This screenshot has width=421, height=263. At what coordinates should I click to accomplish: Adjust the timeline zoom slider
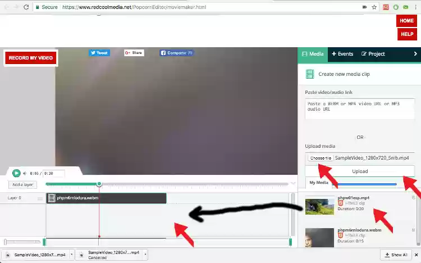pyautogui.click(x=6, y=242)
